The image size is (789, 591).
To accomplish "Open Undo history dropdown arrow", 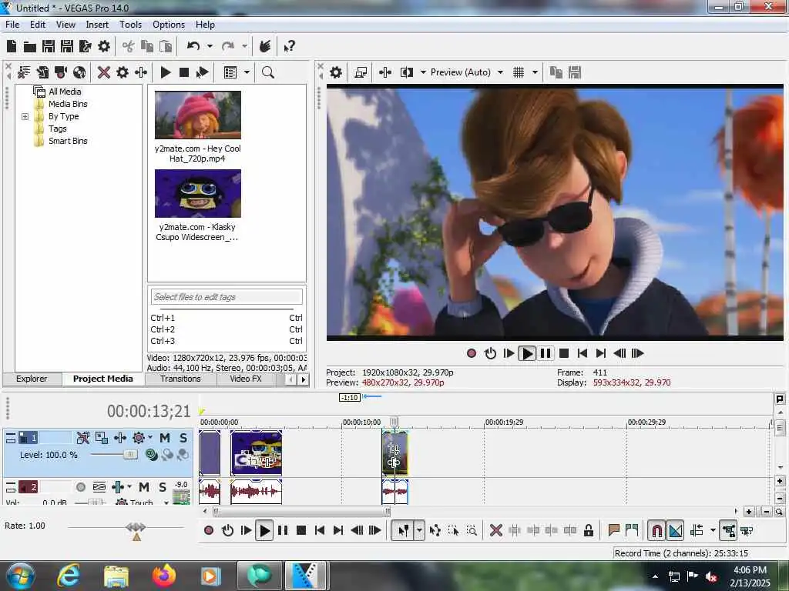I will pyautogui.click(x=210, y=46).
